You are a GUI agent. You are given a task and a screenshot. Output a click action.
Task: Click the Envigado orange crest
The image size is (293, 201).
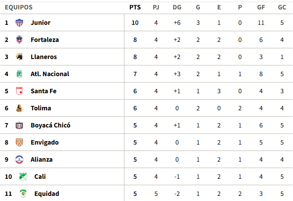click(x=19, y=142)
